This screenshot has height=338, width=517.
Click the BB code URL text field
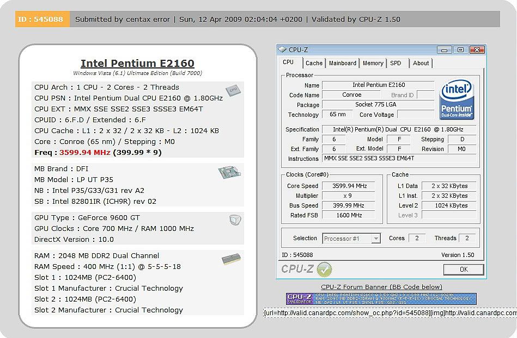pyautogui.click(x=390, y=313)
